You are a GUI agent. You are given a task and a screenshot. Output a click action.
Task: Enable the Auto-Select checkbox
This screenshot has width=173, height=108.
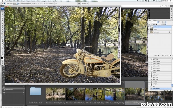coord(7,3)
